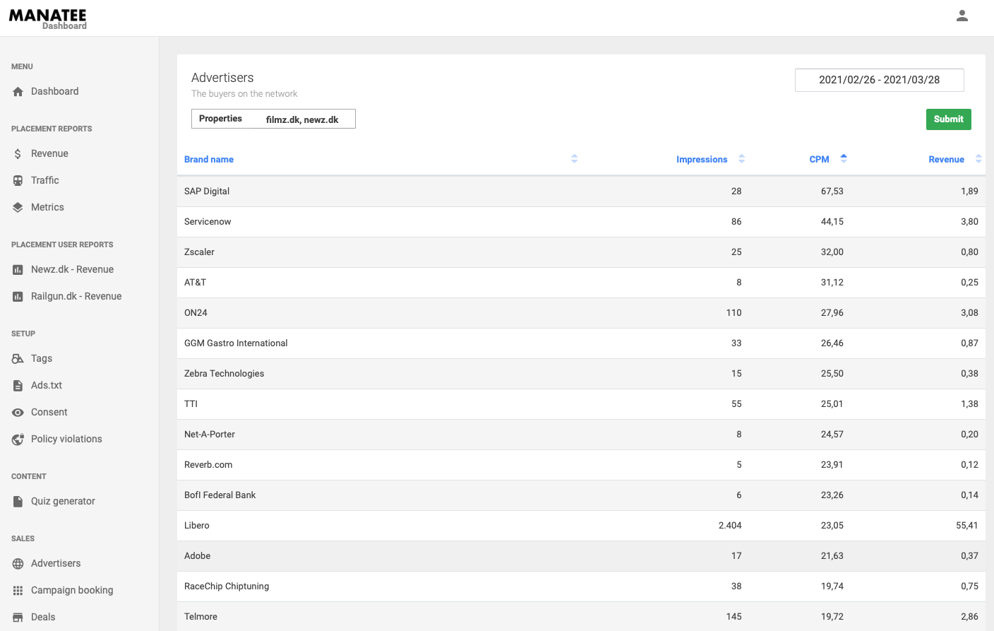Click the Policy violations globe icon
The width and height of the screenshot is (994, 631).
(x=18, y=440)
